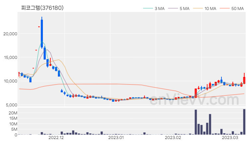Click the 2023.01 date axis label
Viewport: 249px width, 143px height.
tap(116, 138)
